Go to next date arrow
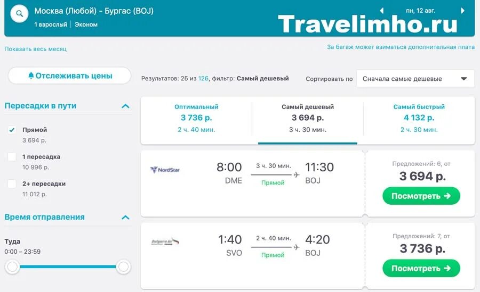This screenshot has height=292, width=480. pos(462,11)
